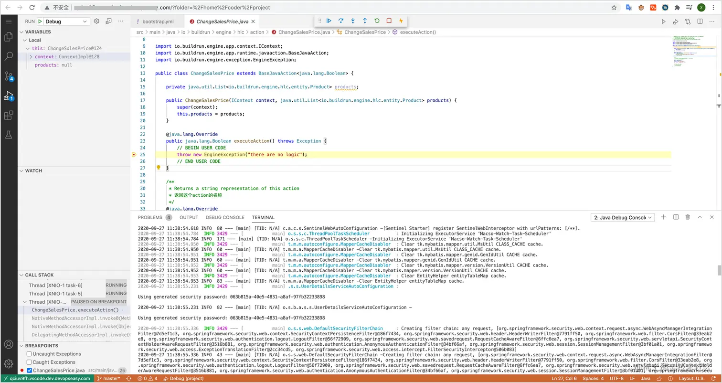Select the ChangeSalesPrice.executeAction() stack frame
The height and width of the screenshot is (383, 722).
75,310
